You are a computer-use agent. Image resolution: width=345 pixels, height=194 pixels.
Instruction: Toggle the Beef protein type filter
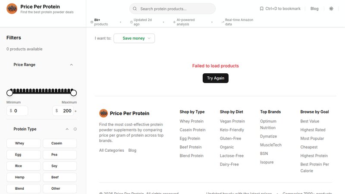60,177
